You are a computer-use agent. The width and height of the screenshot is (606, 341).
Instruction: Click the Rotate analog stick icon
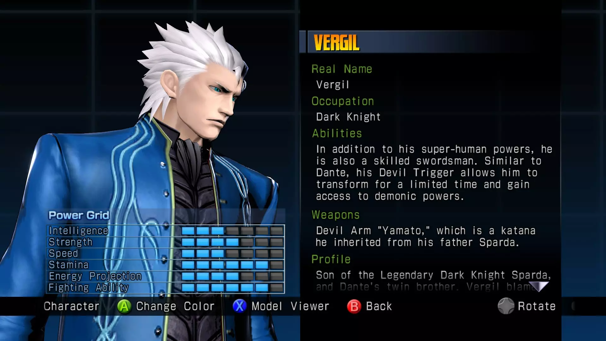click(506, 306)
